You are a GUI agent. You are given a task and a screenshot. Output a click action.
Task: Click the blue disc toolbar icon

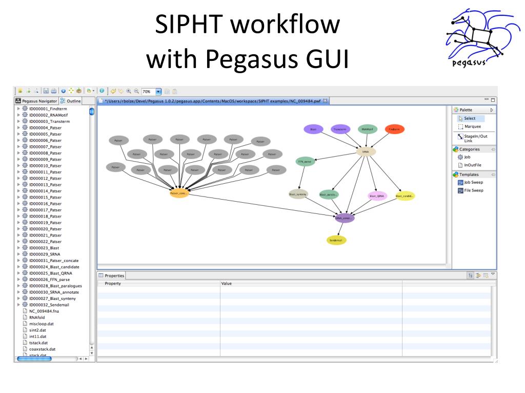point(63,91)
